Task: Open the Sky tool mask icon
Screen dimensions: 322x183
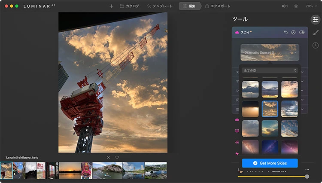Action: point(294,32)
